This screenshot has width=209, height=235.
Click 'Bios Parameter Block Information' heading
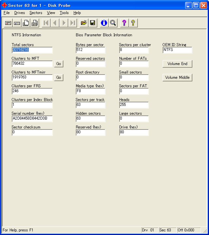click(104, 35)
